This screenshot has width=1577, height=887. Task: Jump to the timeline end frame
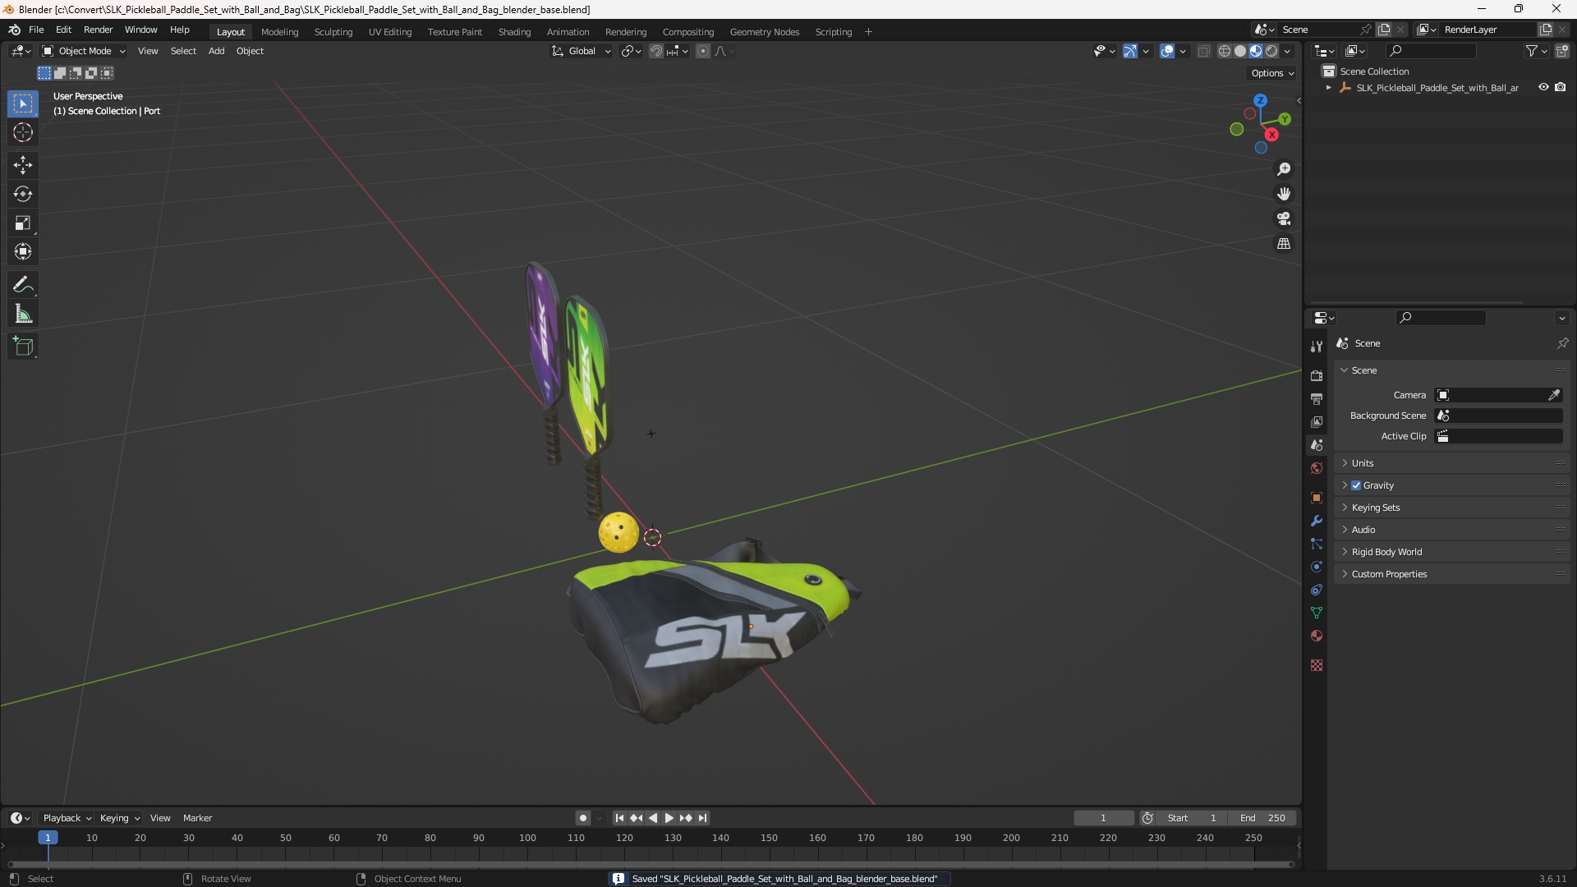(702, 818)
